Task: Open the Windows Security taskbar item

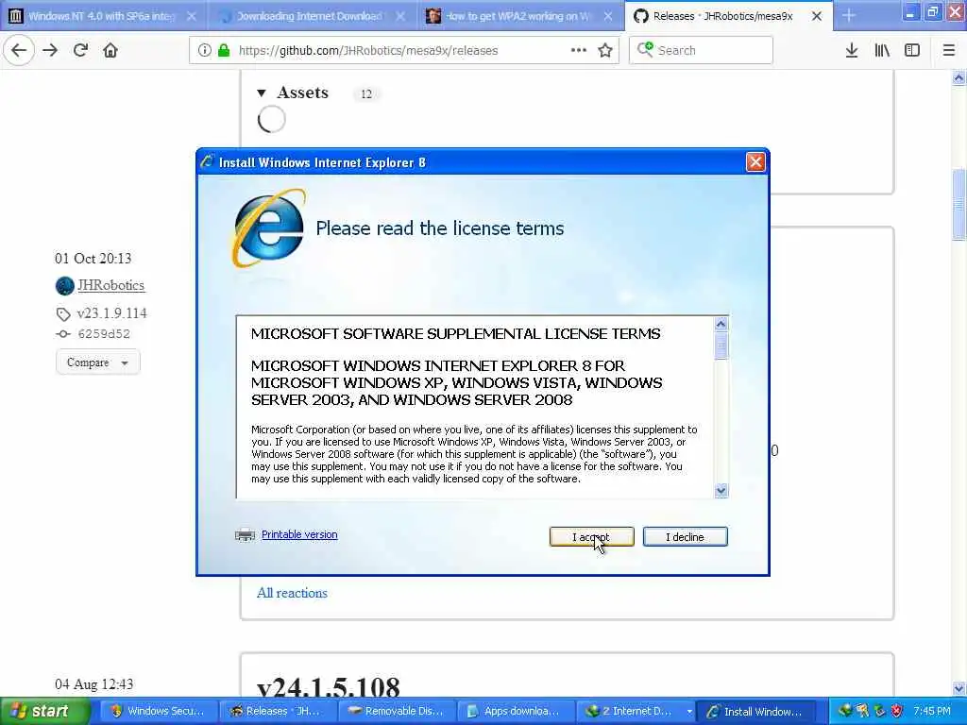Action: tap(157, 712)
